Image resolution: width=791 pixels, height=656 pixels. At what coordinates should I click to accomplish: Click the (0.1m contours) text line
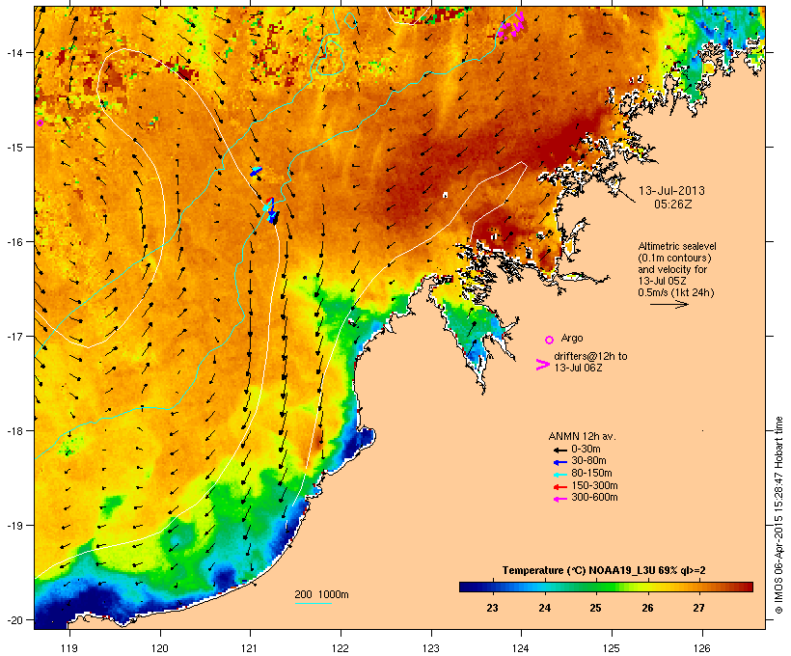click(x=674, y=258)
